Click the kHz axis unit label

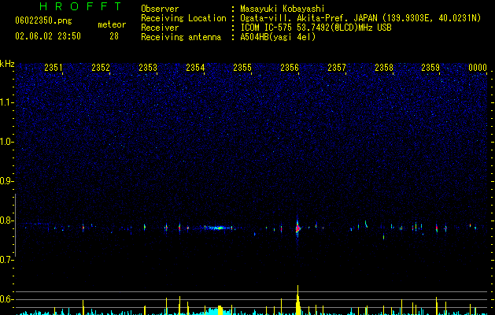[x=7, y=64]
